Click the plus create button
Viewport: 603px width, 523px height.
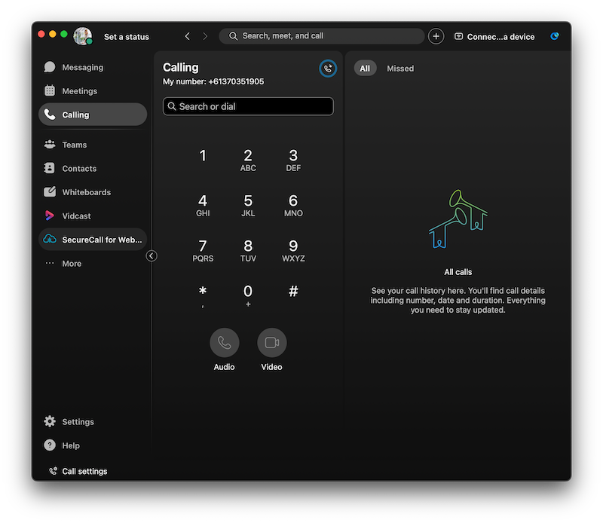pyautogui.click(x=436, y=36)
